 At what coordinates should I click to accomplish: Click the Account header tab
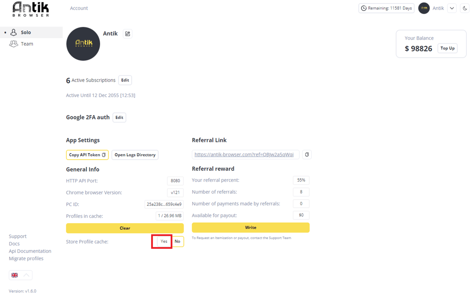tap(79, 8)
